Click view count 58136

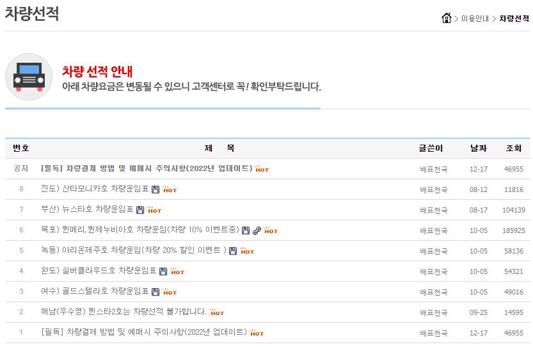(x=514, y=251)
